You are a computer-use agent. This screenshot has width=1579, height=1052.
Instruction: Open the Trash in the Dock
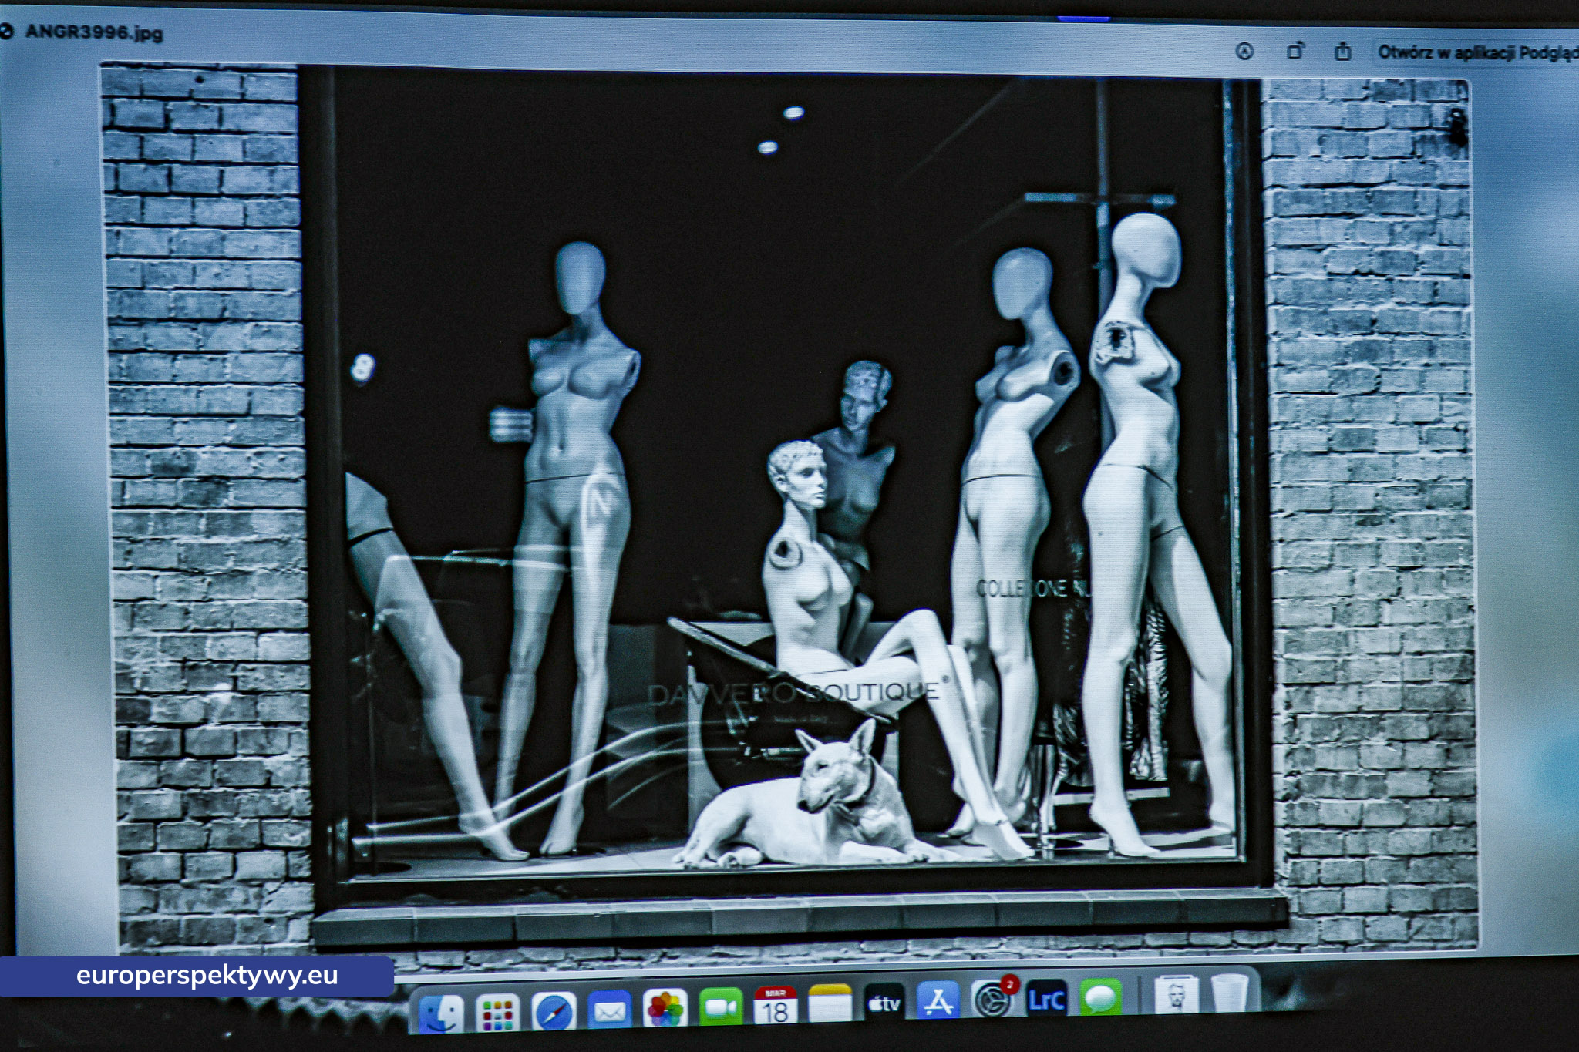(1229, 993)
